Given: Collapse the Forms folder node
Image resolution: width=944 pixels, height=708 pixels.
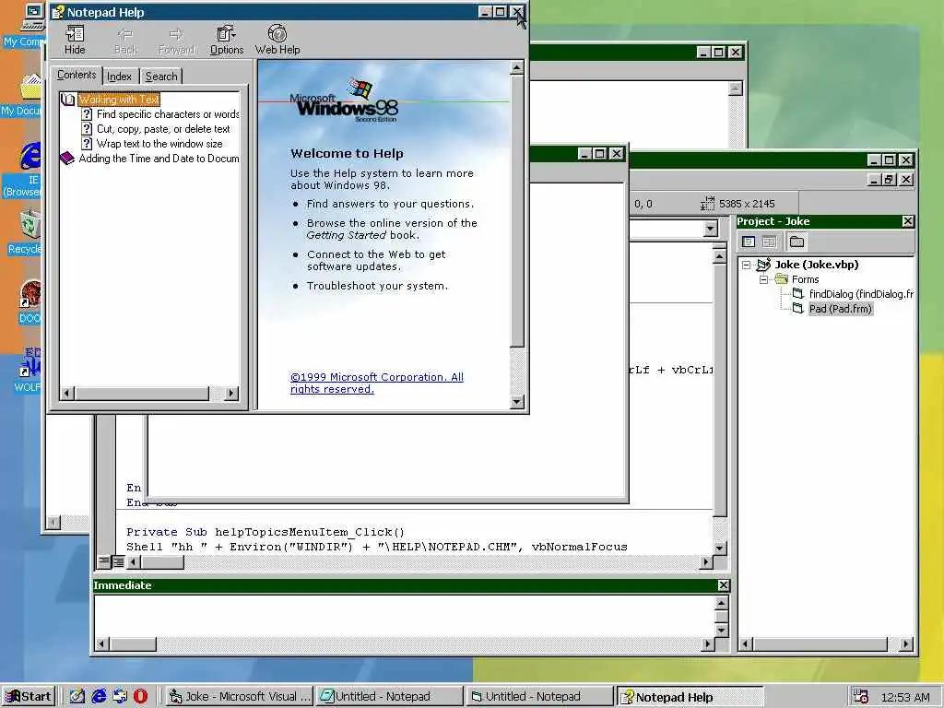Looking at the screenshot, I should (x=763, y=279).
